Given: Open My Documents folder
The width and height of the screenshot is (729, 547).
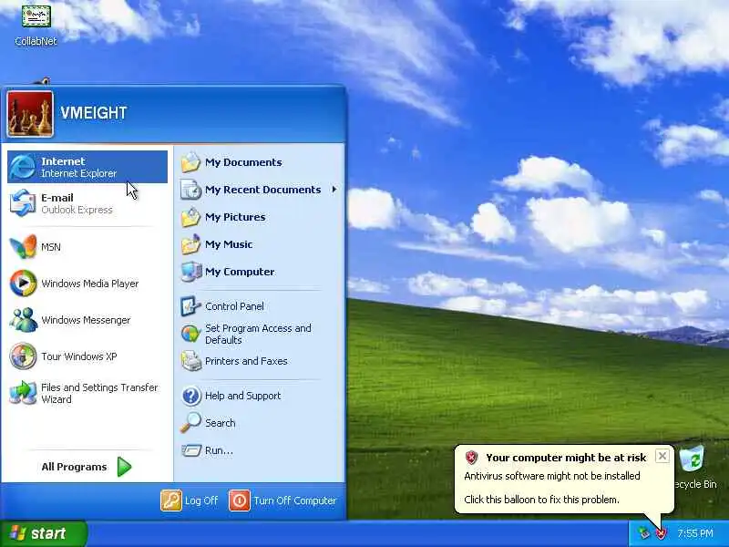Looking at the screenshot, I should [260, 162].
